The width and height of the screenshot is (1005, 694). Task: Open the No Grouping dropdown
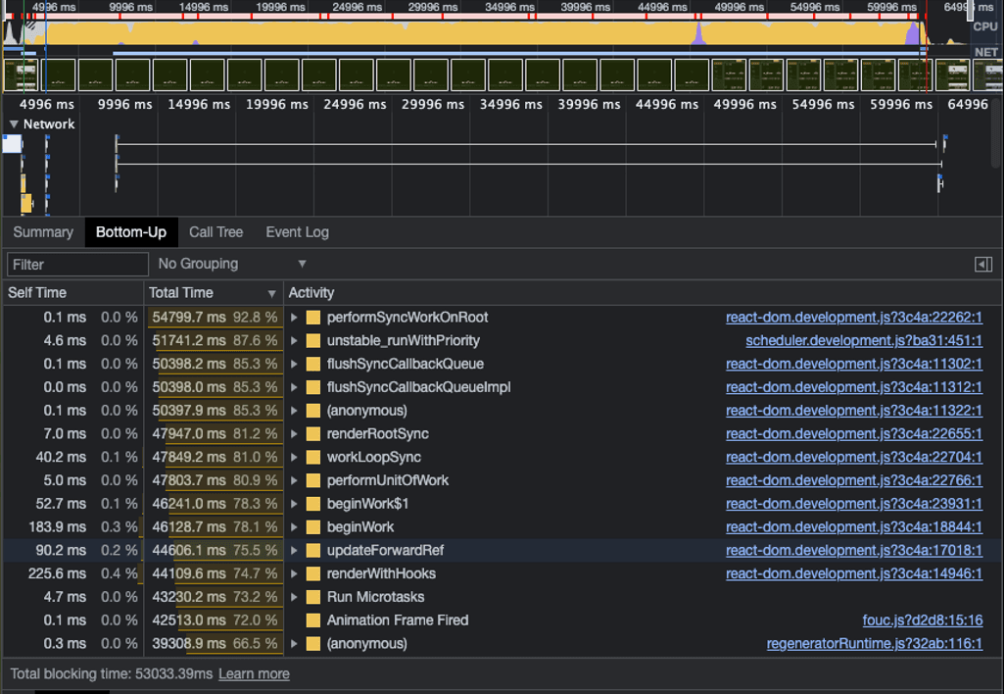coord(232,264)
